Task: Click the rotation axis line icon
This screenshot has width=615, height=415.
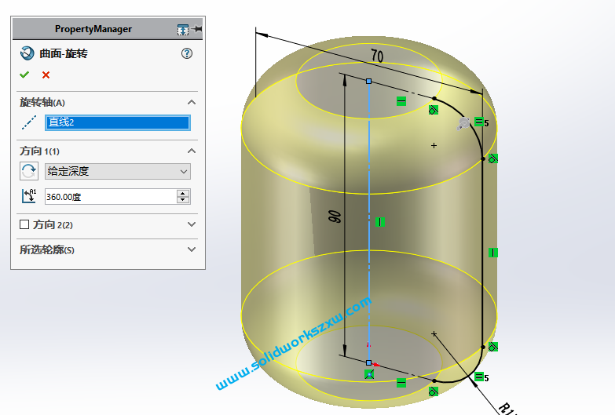Action: click(x=29, y=122)
